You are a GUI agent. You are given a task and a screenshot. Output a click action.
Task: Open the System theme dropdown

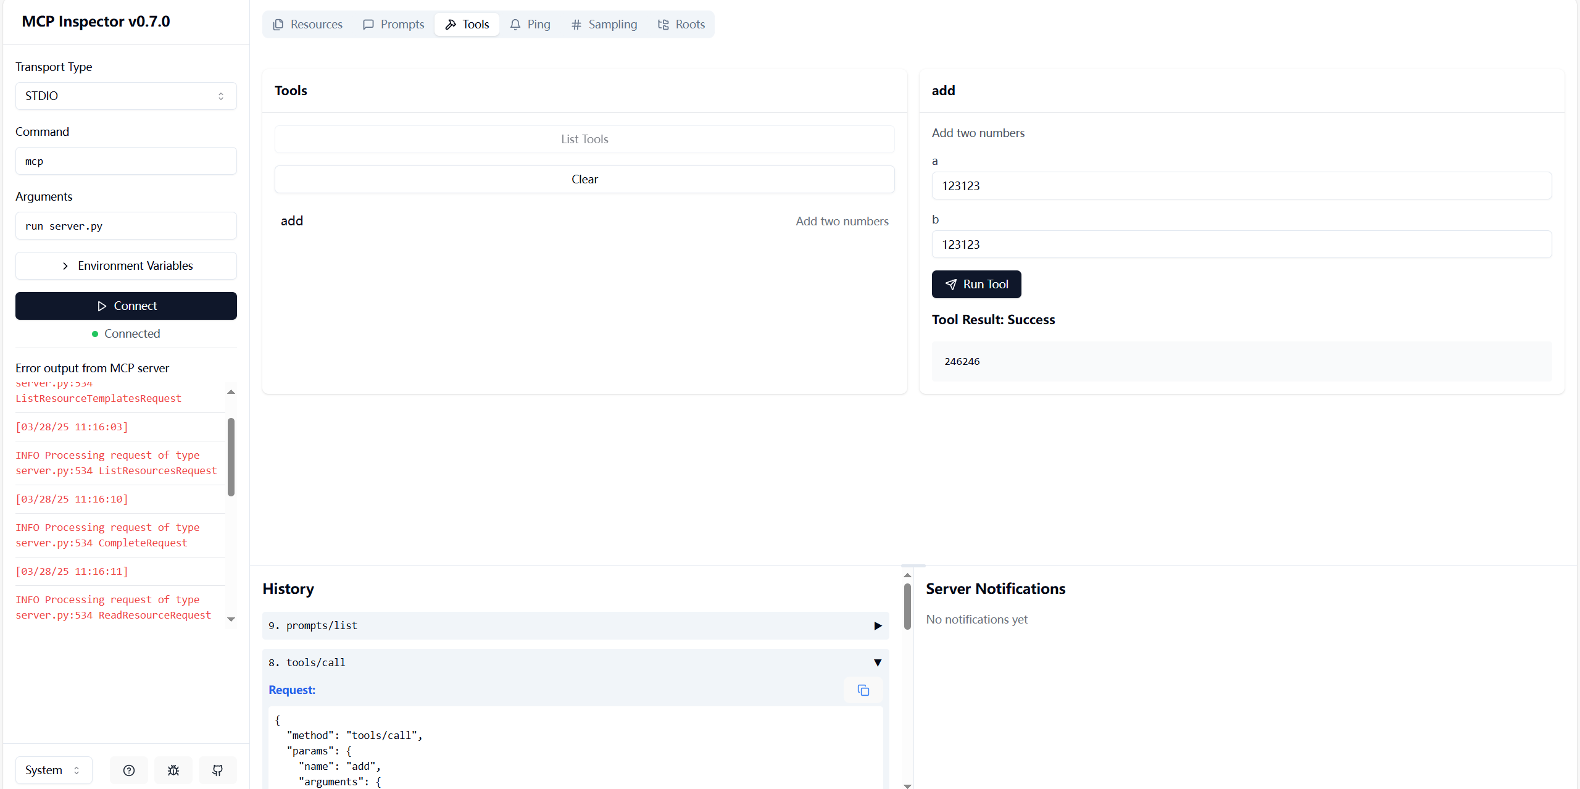53,770
